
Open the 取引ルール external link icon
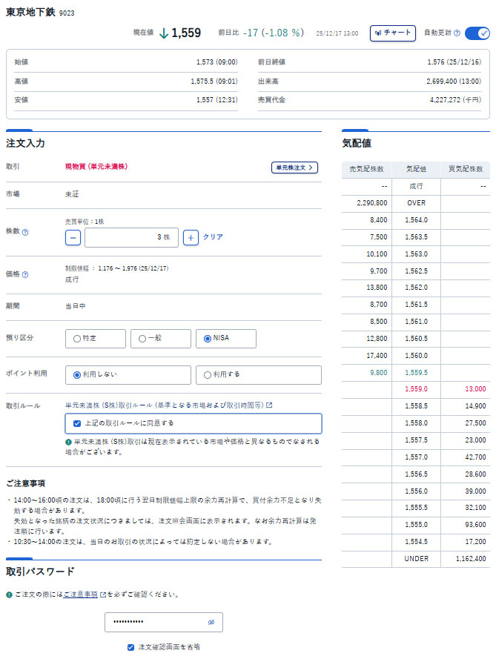[x=269, y=405]
